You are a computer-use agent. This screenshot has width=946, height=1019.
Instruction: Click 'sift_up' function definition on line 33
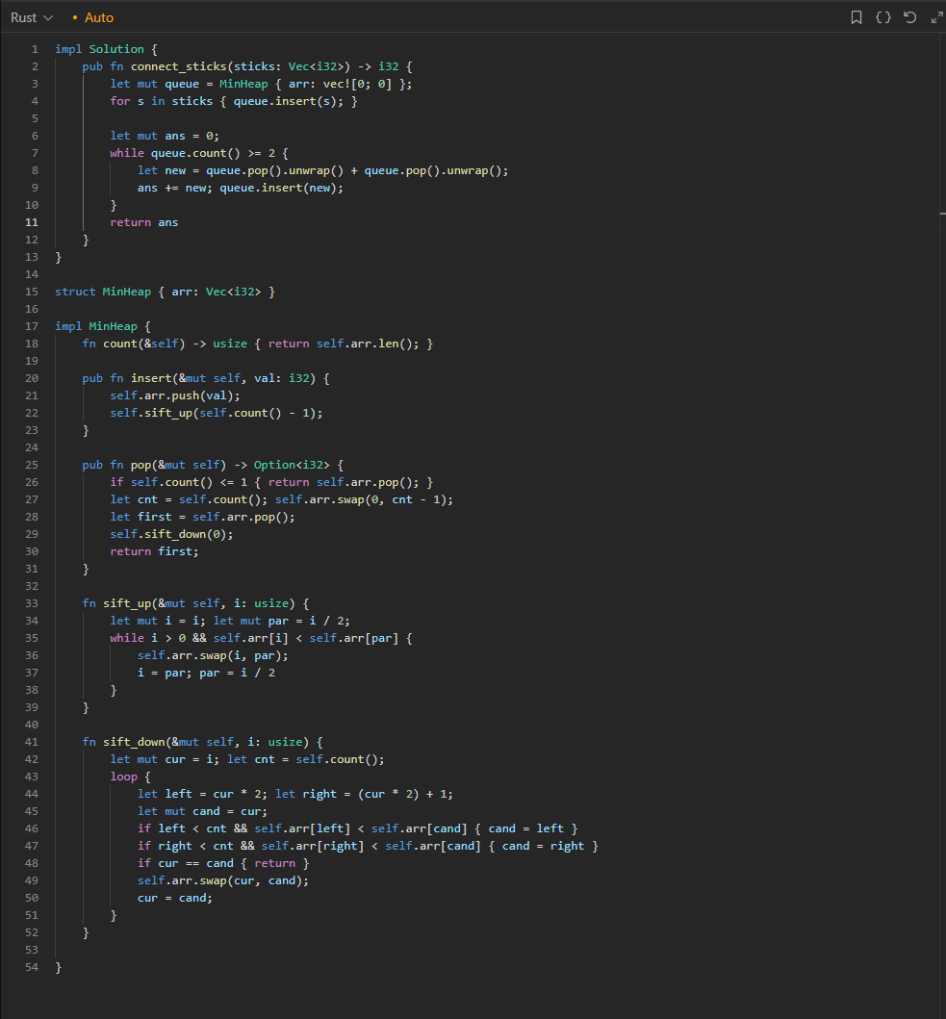point(127,603)
